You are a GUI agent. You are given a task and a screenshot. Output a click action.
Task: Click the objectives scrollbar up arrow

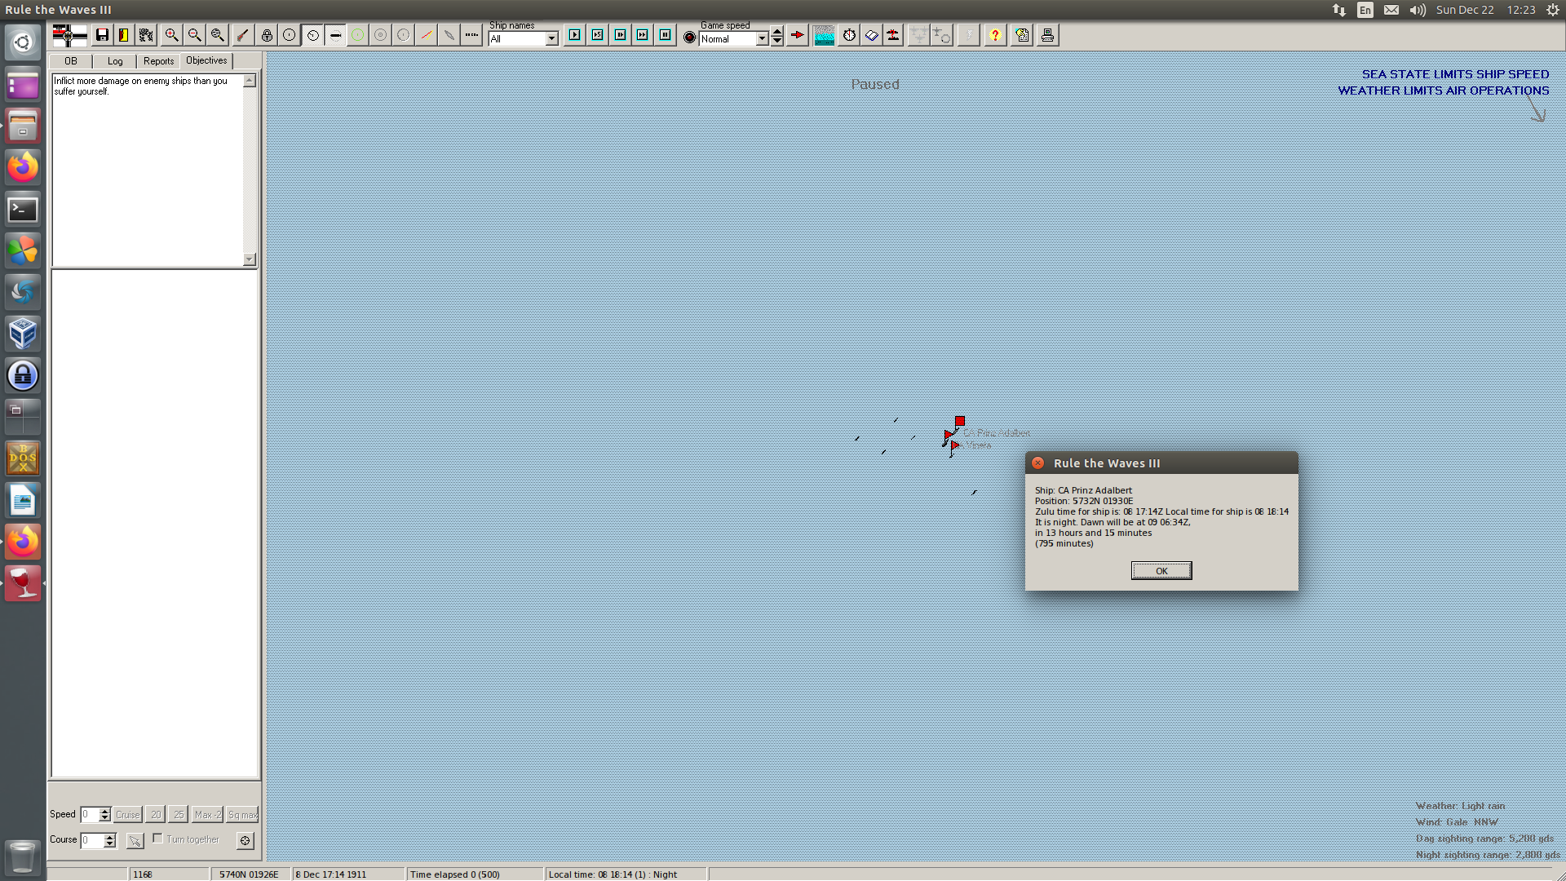250,81
